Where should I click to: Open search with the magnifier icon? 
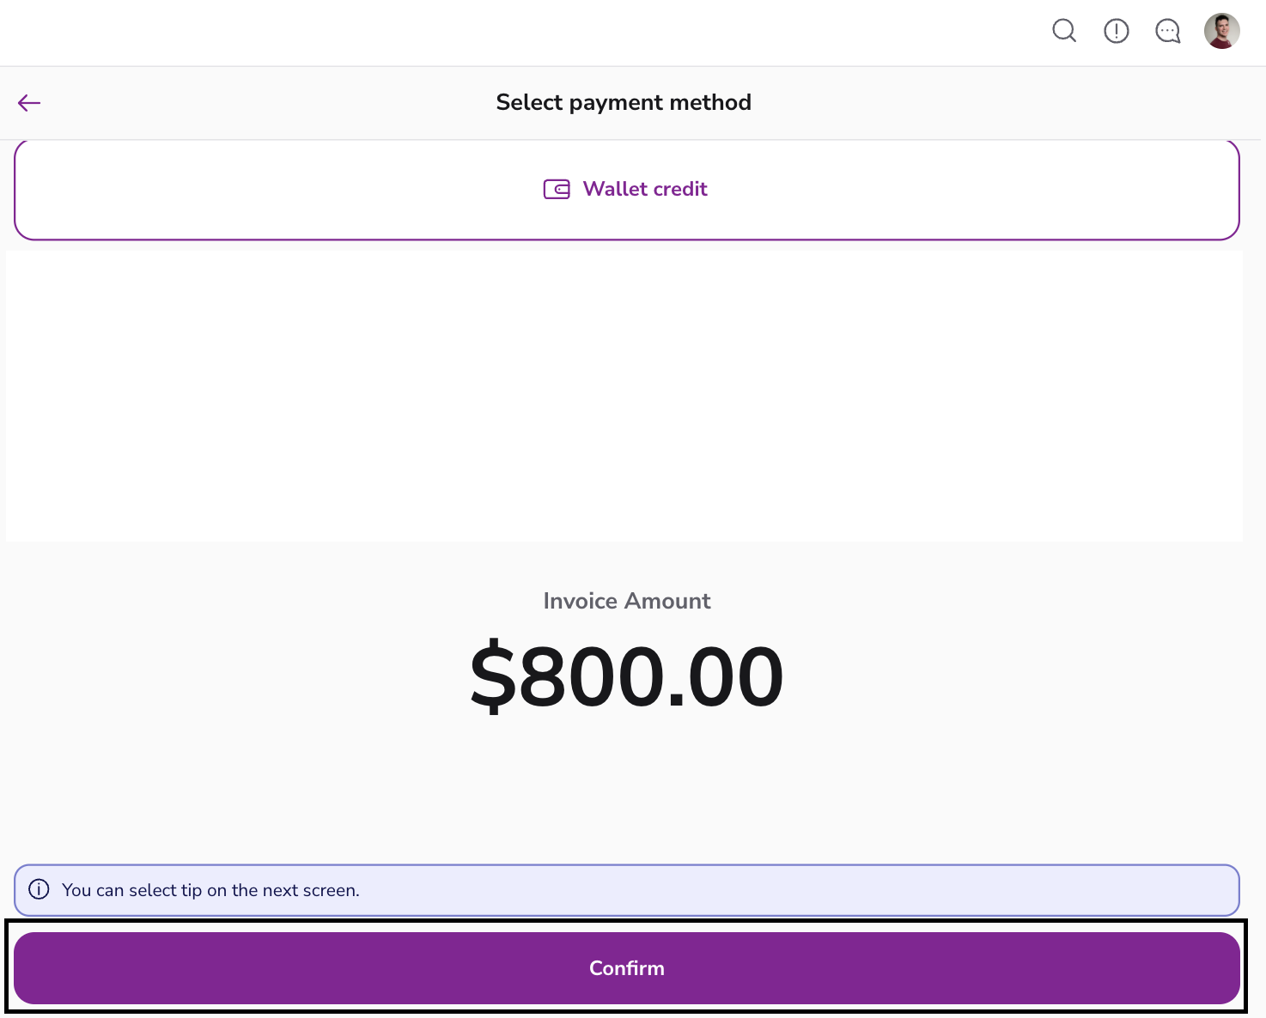1064,31
